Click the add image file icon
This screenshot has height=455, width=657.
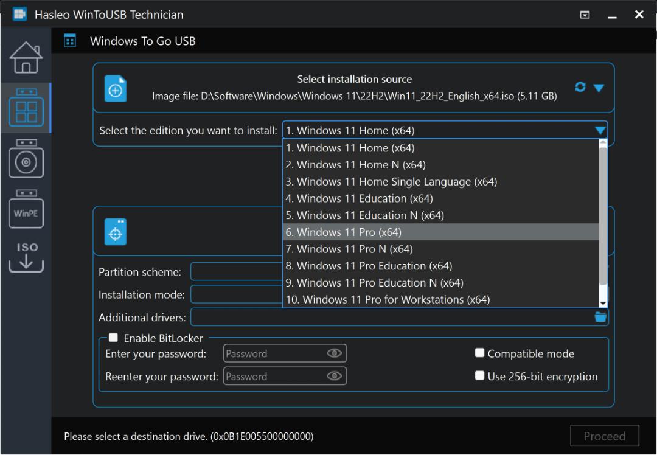click(x=115, y=89)
